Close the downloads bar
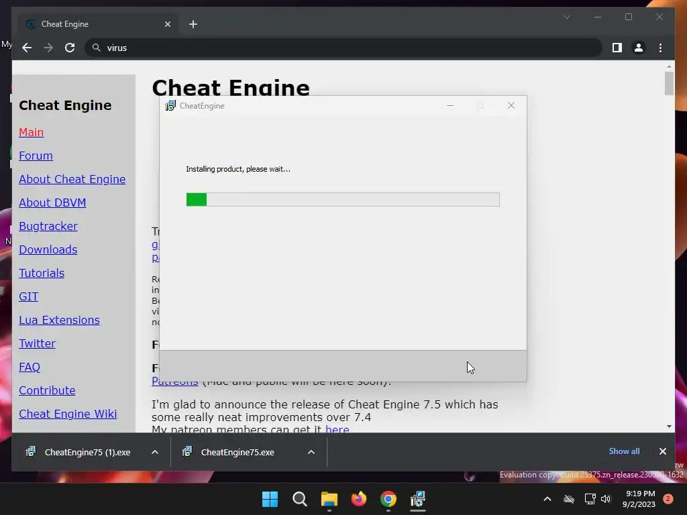 [662, 451]
